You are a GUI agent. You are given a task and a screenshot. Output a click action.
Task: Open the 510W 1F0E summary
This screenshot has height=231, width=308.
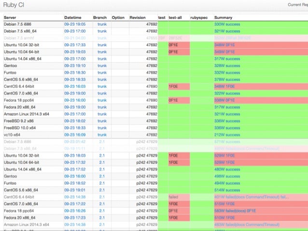tap(224, 217)
